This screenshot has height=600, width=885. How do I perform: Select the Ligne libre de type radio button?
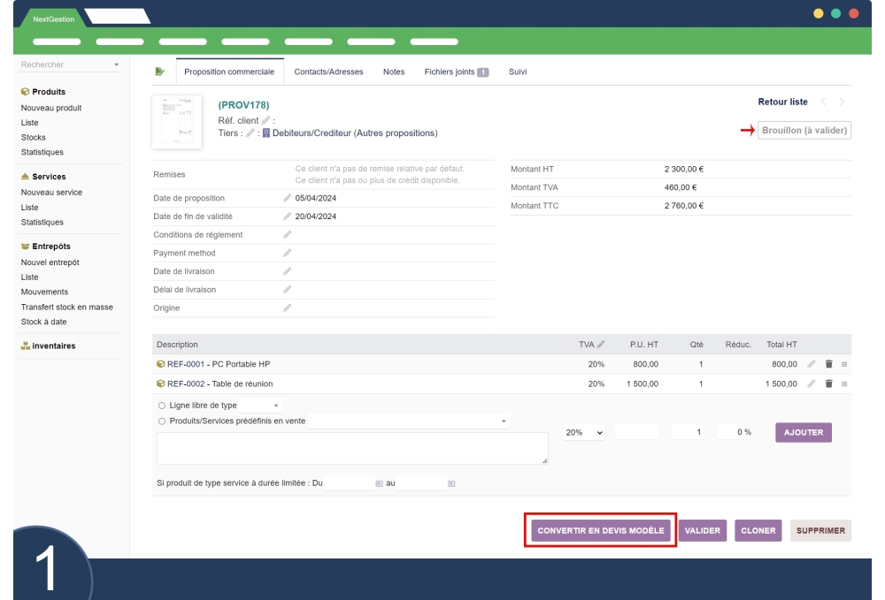162,405
